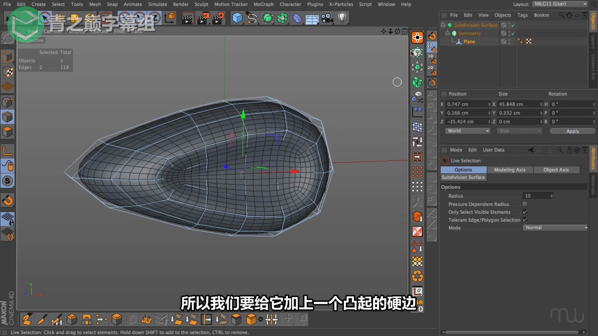
Task: Toggle Pressure Dependent Radius checkbox
Action: pos(525,204)
